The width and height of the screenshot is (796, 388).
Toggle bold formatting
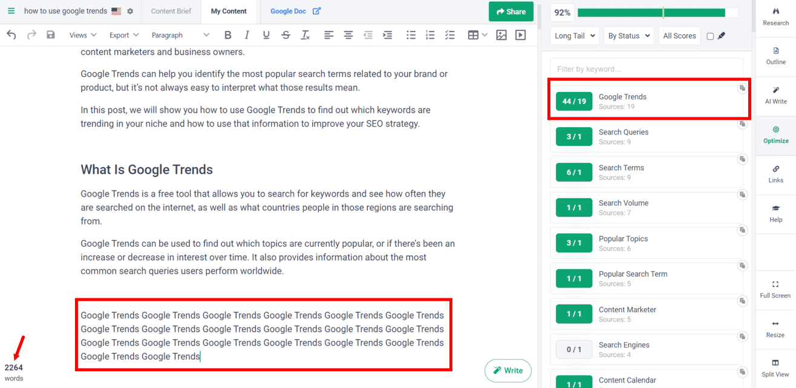227,35
